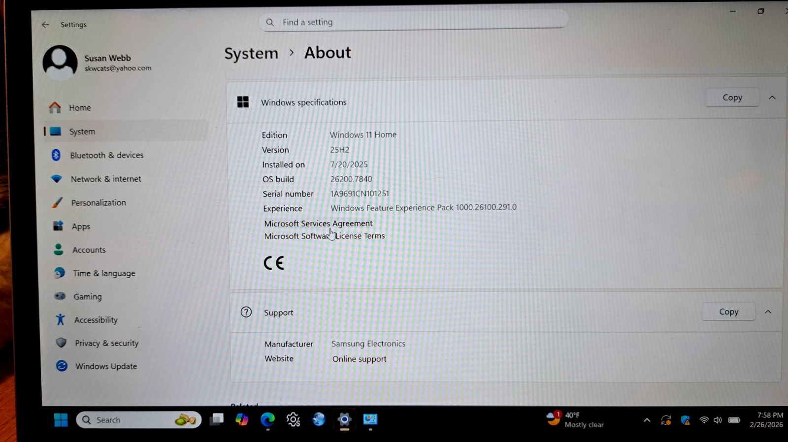Switch to active Settings app on taskbar

[x=344, y=419]
